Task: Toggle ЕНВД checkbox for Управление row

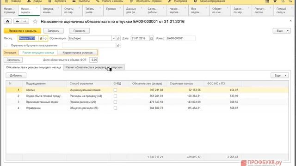Action: (x=115, y=108)
